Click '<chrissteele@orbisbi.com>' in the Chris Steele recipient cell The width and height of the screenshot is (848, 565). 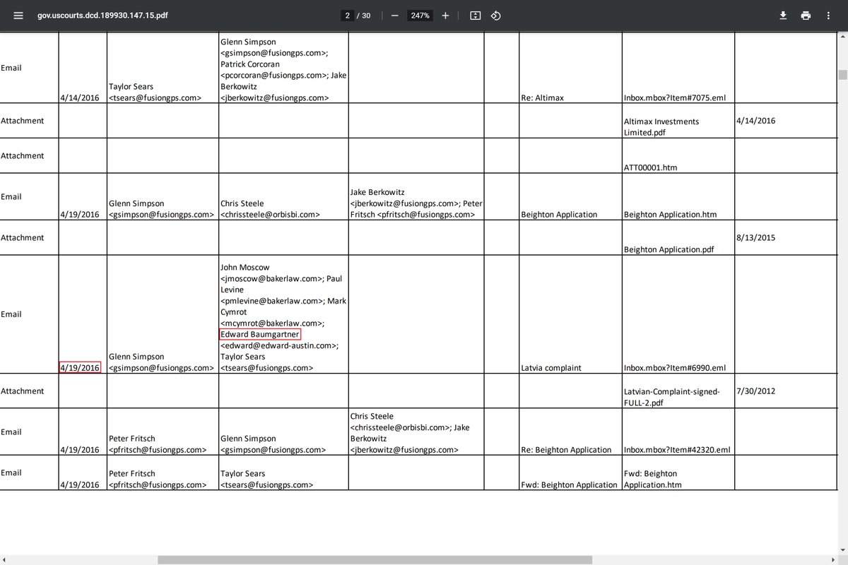pyautogui.click(x=270, y=215)
